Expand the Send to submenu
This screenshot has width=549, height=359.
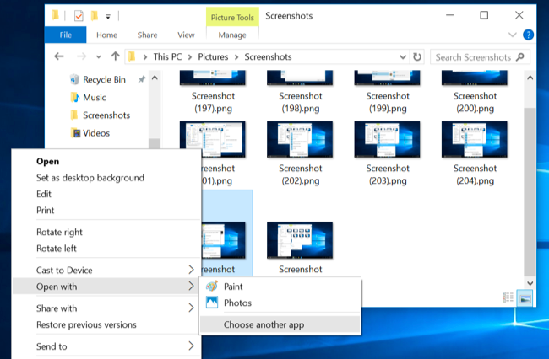191,346
